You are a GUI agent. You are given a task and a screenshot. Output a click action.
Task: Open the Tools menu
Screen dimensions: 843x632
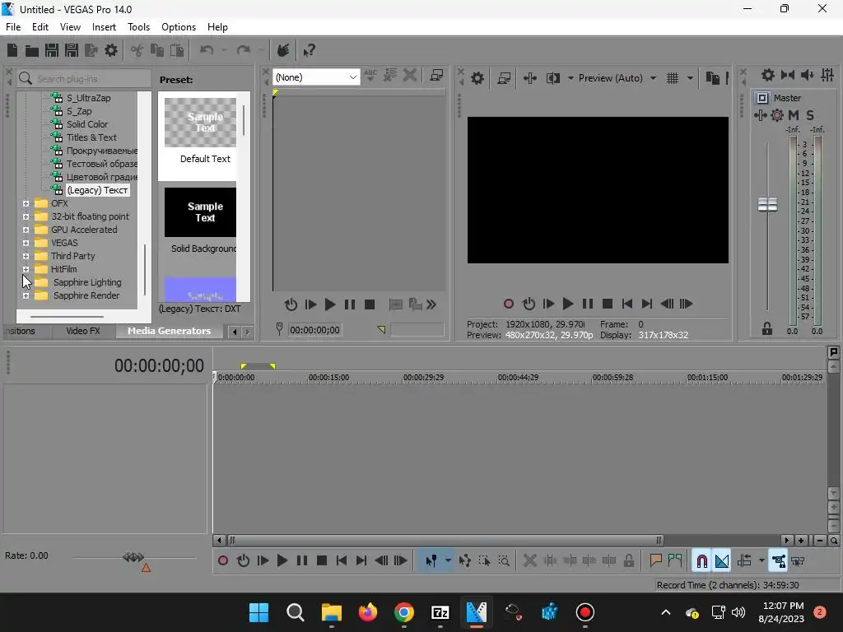click(x=138, y=27)
